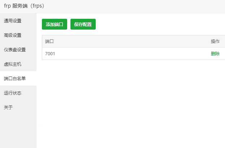
Task: Click the green 添加端口 button
Action: click(x=55, y=24)
